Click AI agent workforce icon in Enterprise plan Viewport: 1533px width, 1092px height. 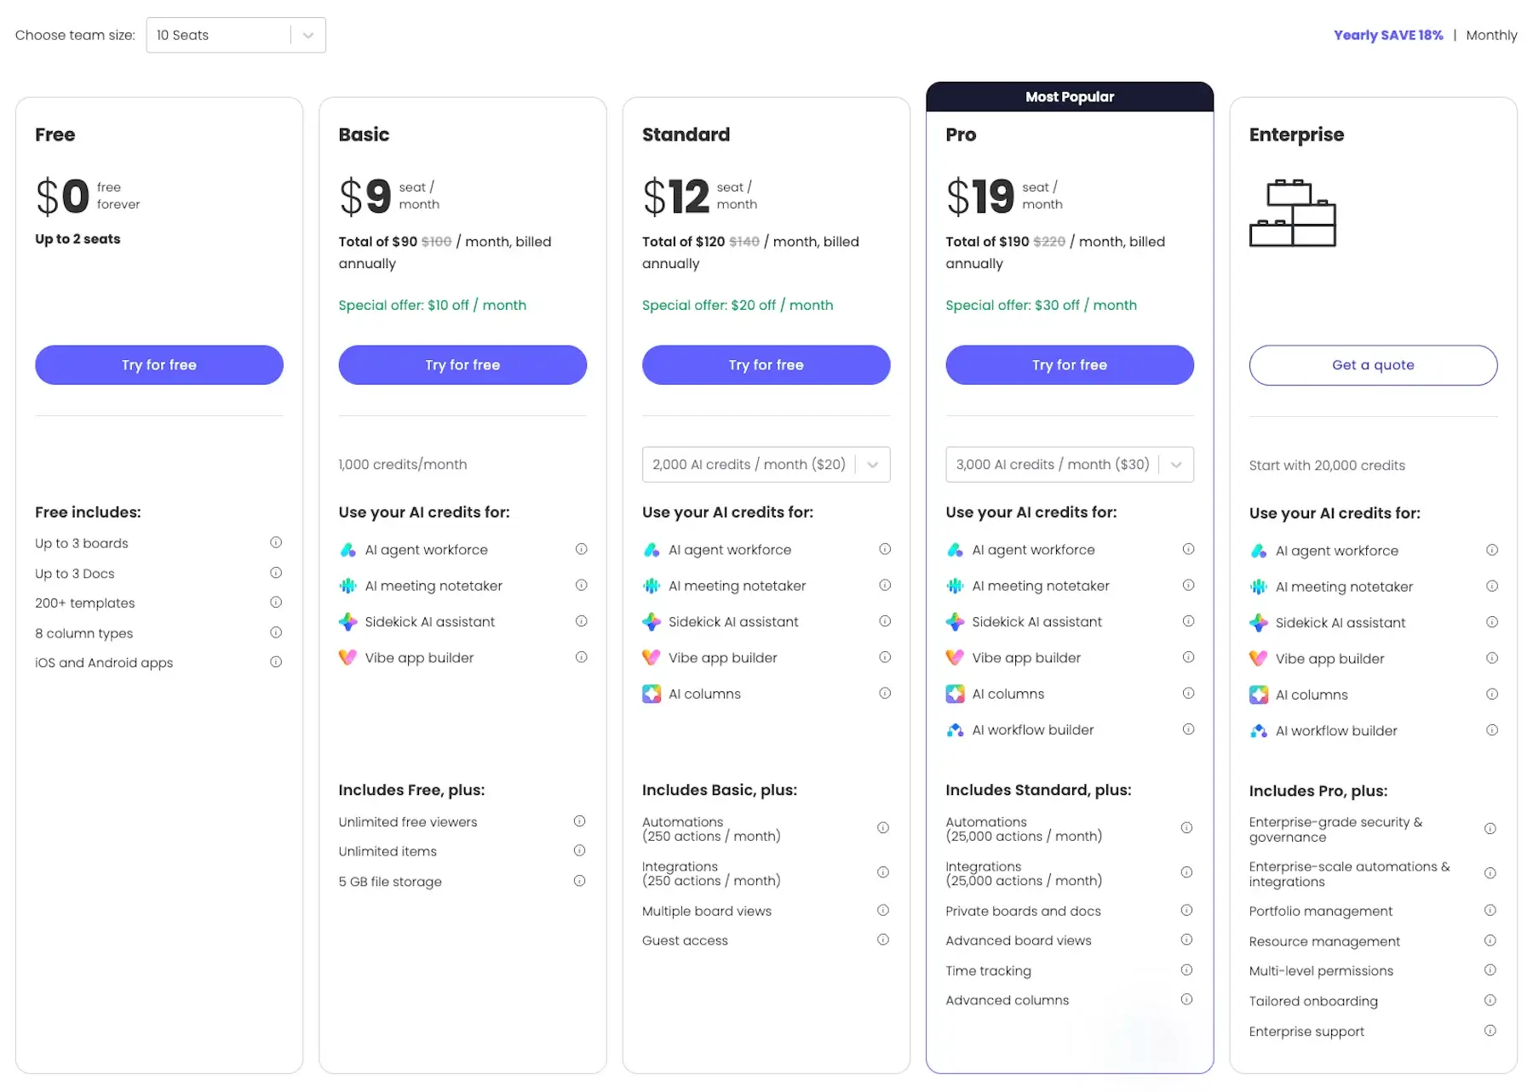coord(1259,551)
